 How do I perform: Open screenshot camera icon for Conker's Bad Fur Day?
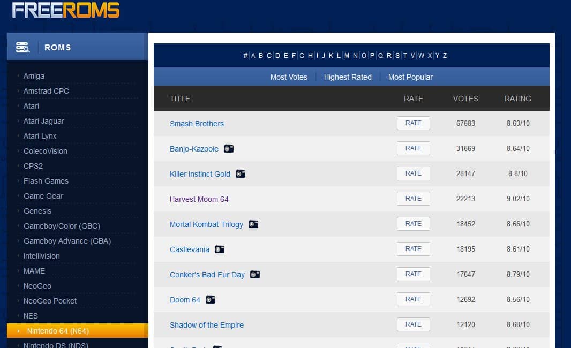[x=255, y=275]
